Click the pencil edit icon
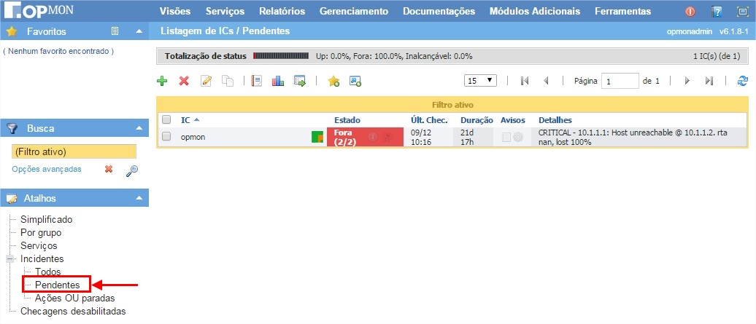This screenshot has width=756, height=324. coord(206,82)
